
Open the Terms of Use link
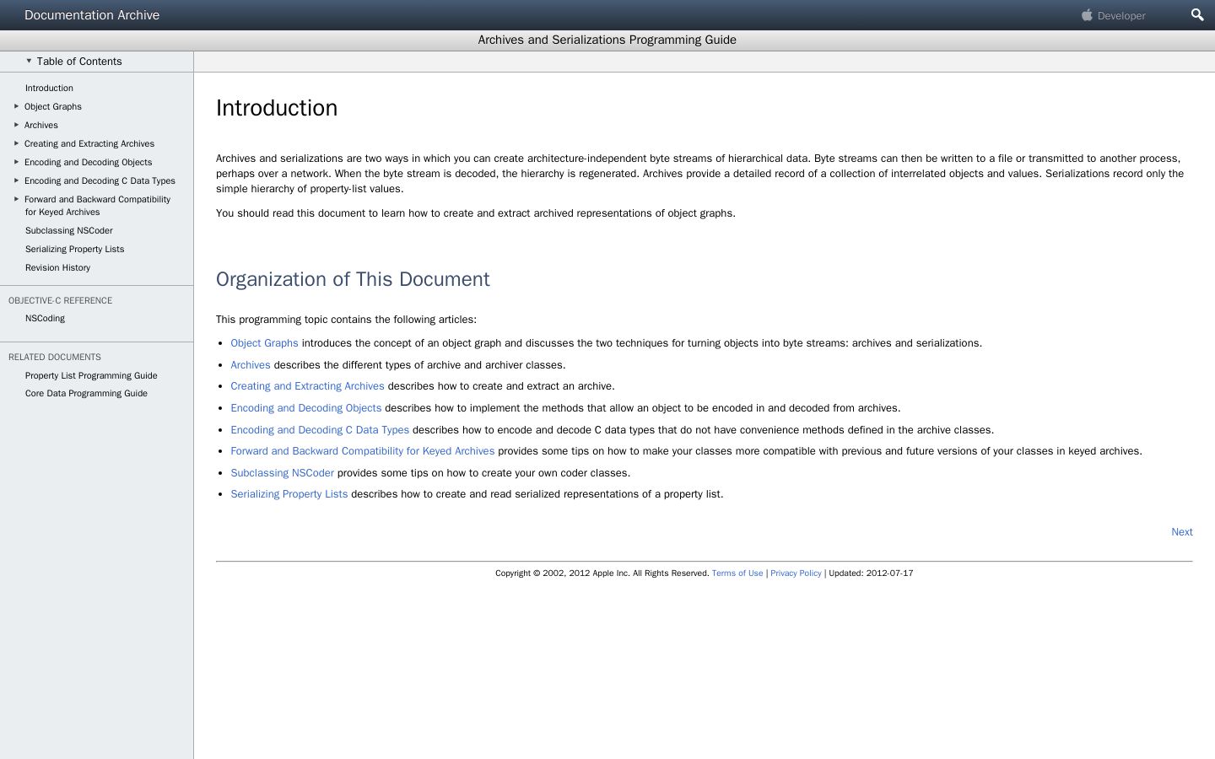737,573
